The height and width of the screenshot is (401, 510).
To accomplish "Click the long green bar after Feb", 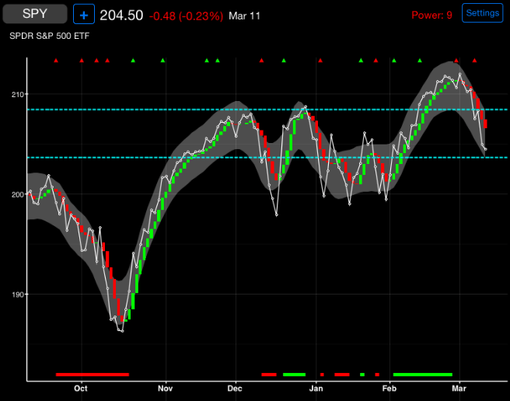I will [422, 375].
